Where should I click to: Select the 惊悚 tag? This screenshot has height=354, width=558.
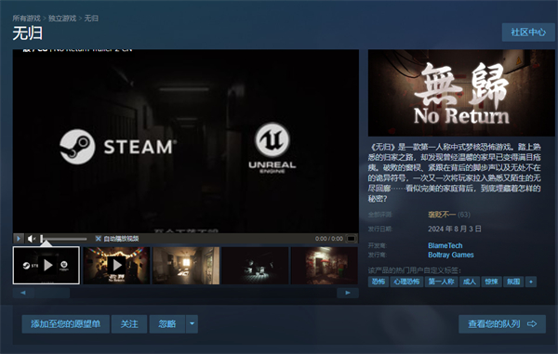pos(491,282)
